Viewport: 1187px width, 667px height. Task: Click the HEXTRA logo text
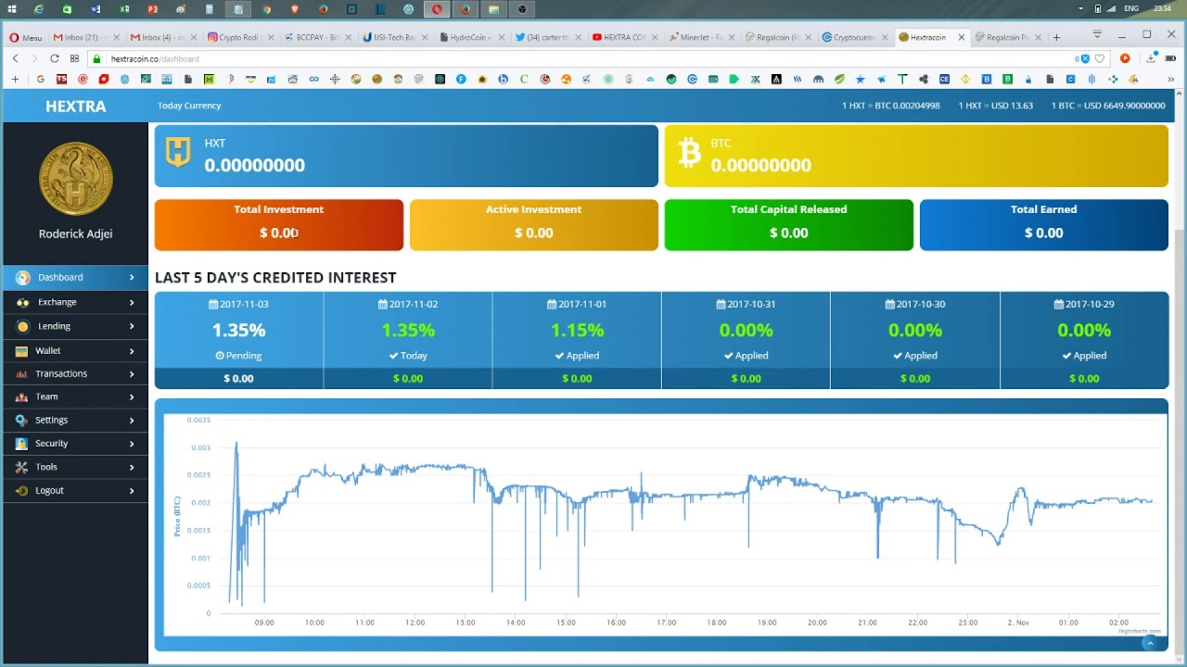(76, 106)
